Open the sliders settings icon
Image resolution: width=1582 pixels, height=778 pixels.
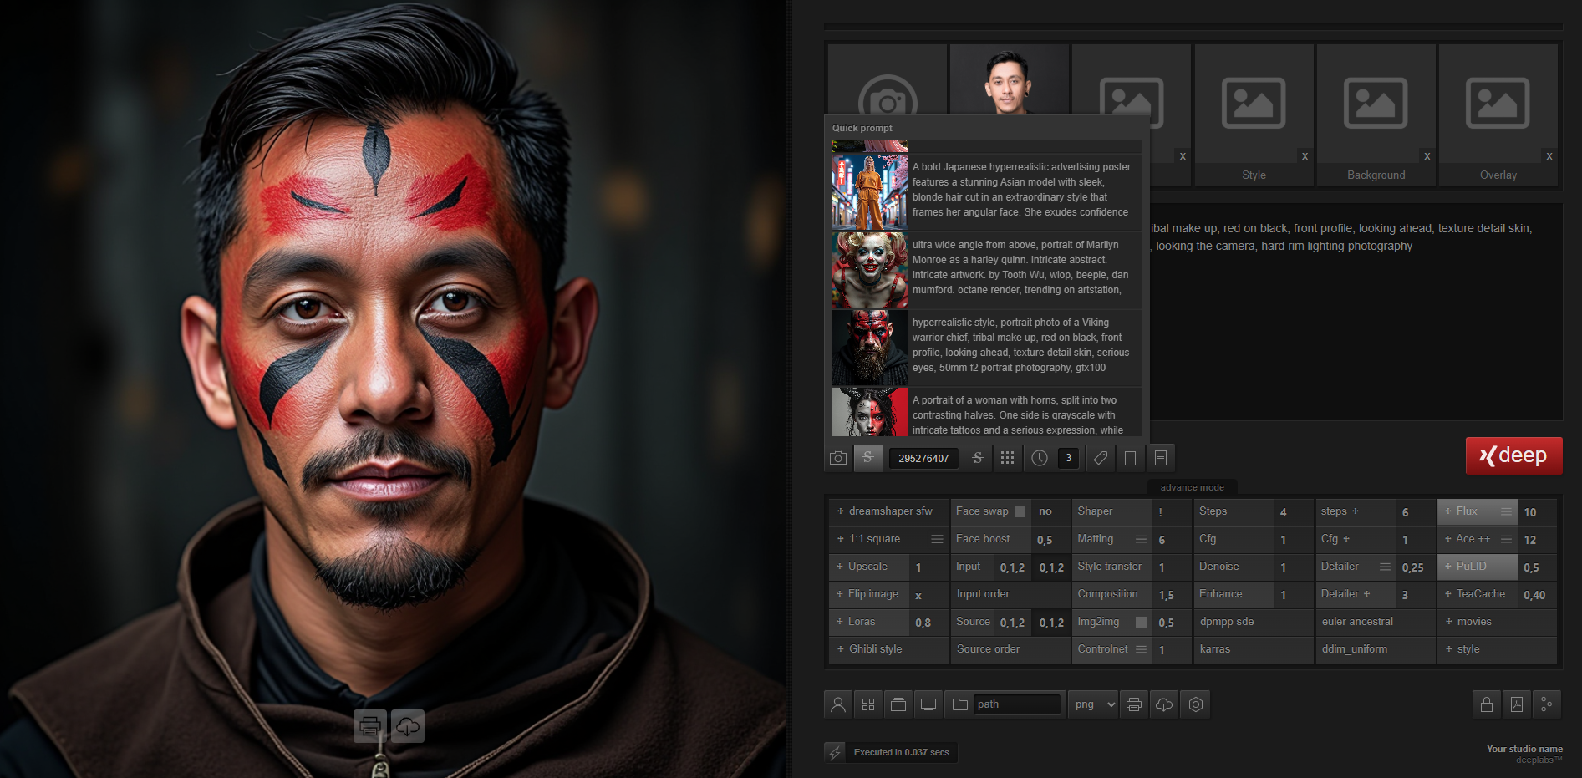1547,704
